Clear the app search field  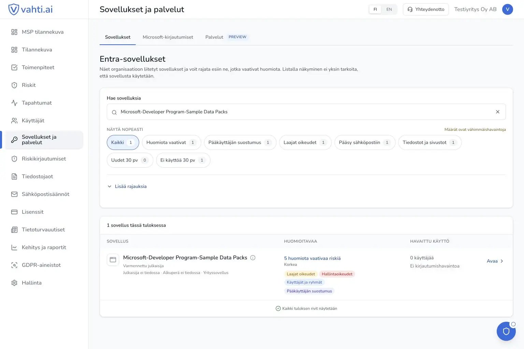(x=498, y=112)
